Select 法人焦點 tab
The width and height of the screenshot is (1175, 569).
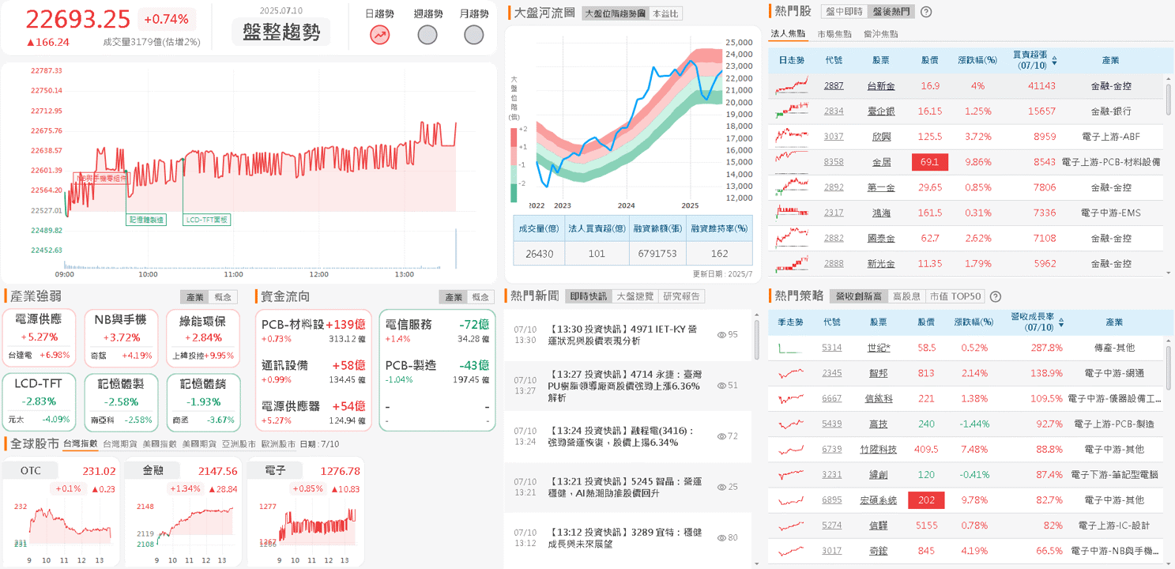coord(788,34)
